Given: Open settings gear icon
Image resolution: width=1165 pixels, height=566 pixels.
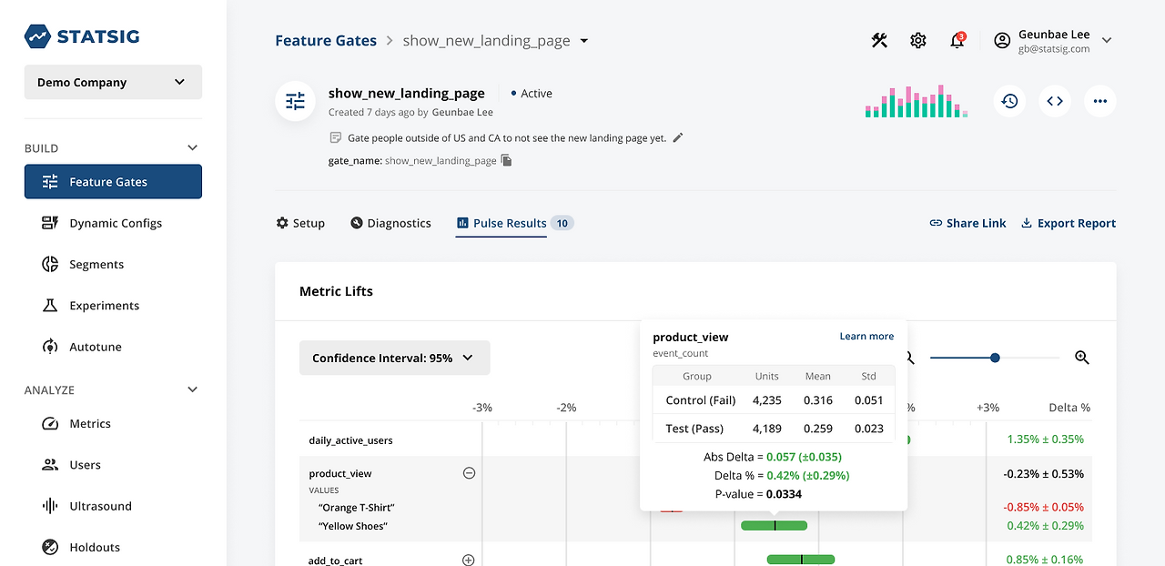Looking at the screenshot, I should pyautogui.click(x=918, y=40).
